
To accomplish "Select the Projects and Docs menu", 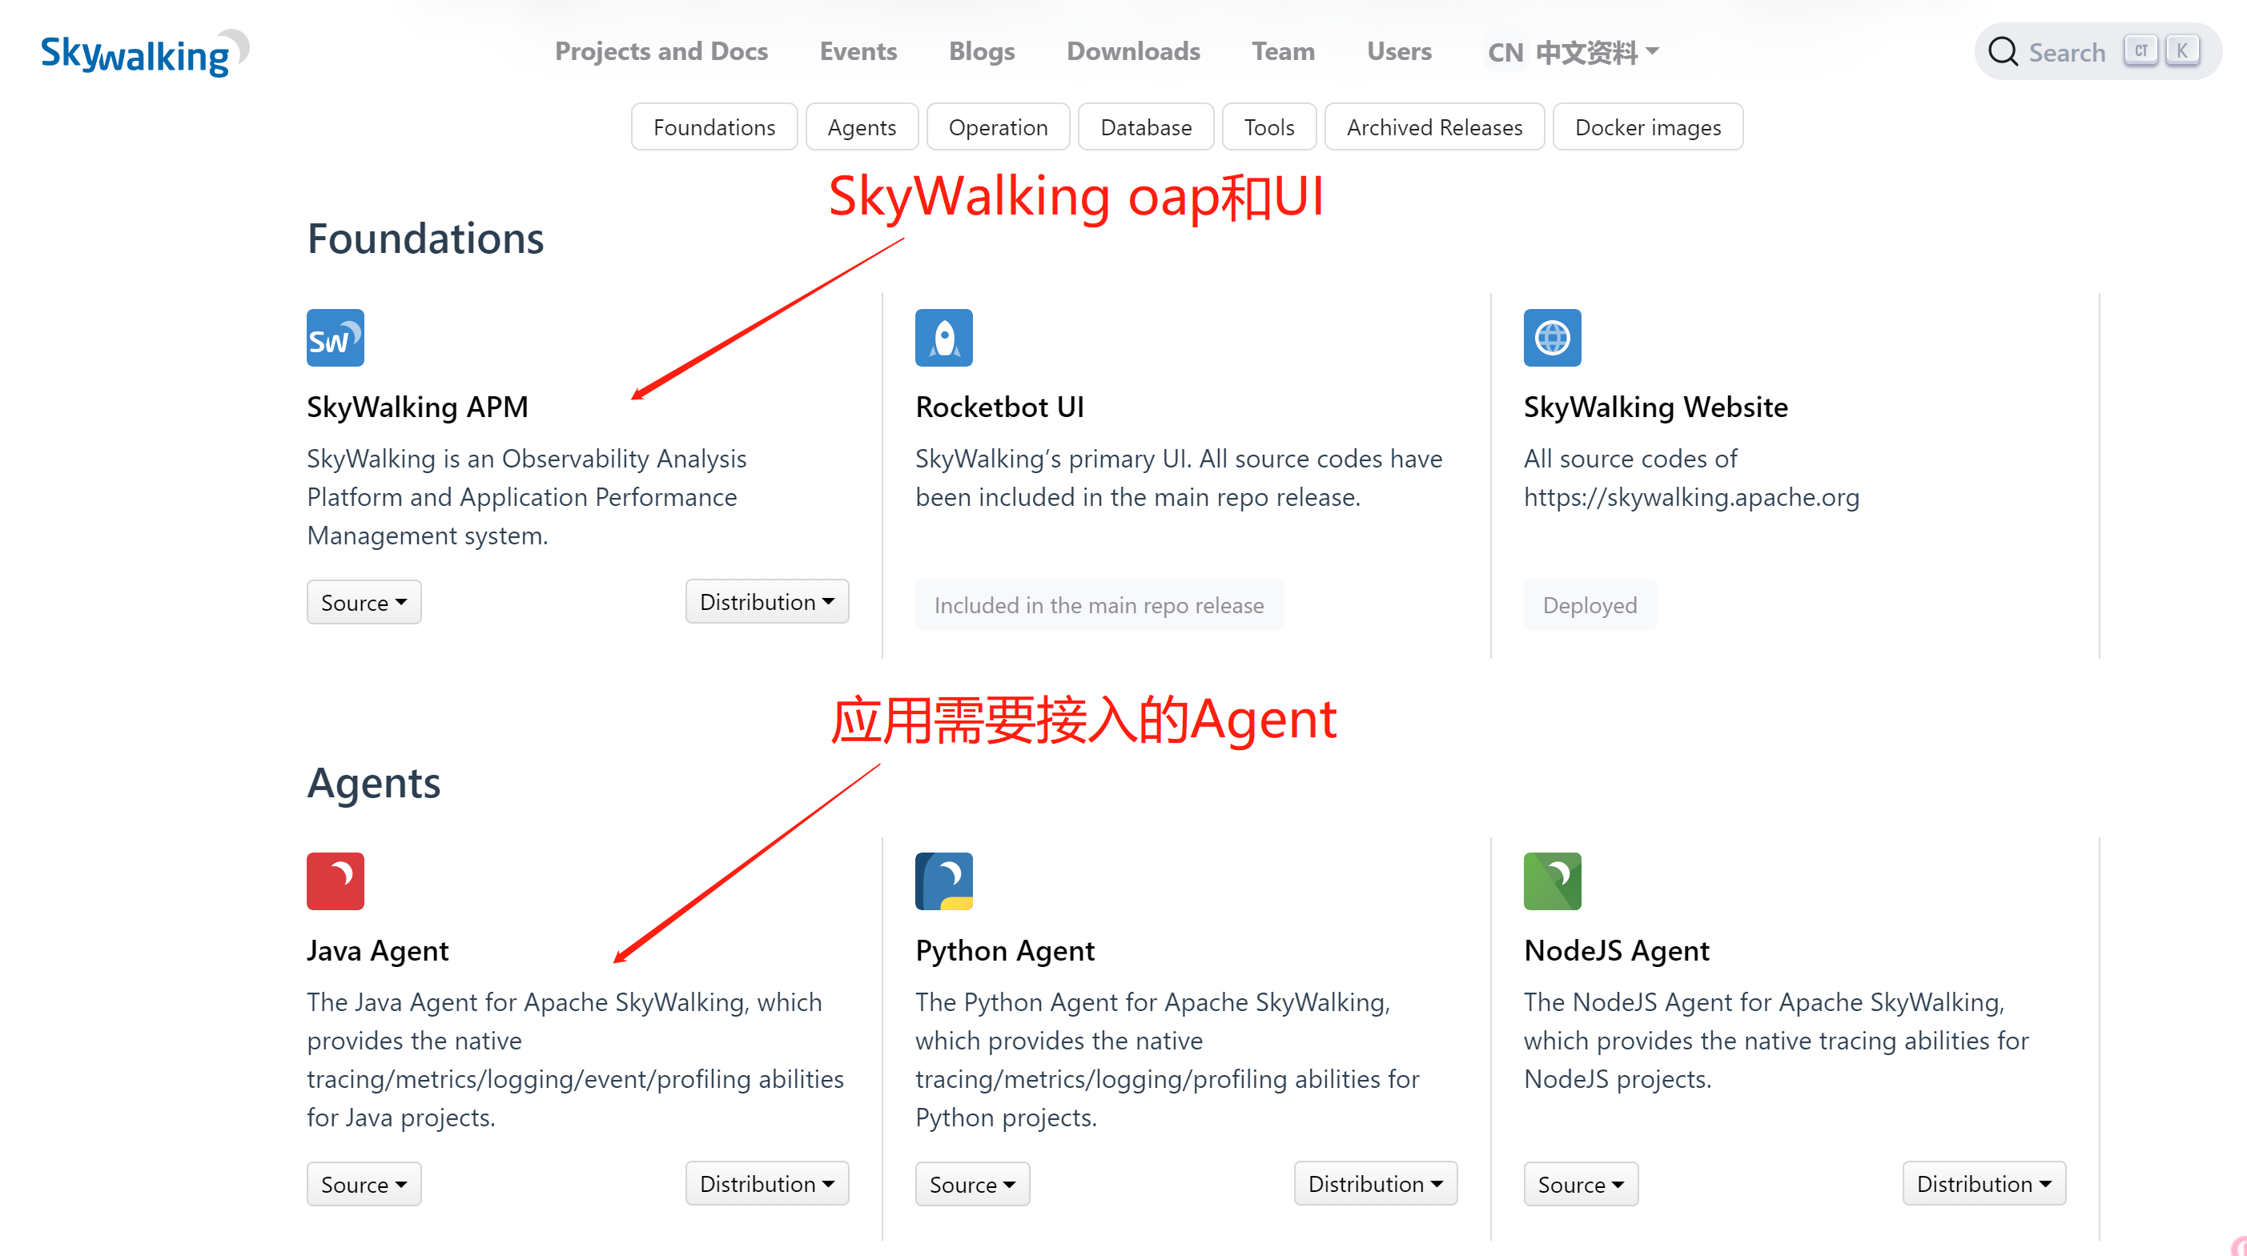I will (x=661, y=51).
